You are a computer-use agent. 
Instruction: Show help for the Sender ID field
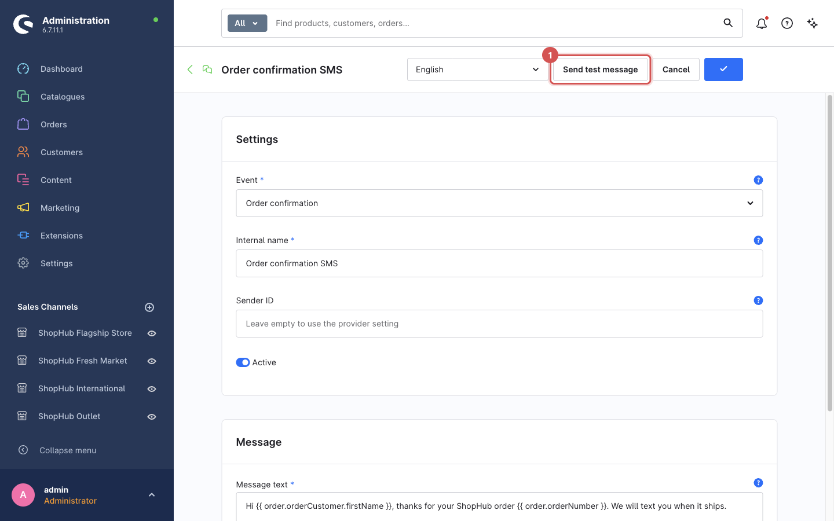[758, 300]
